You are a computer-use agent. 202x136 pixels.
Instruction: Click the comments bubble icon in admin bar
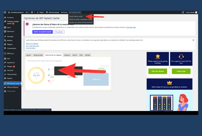click(x=32, y=12)
